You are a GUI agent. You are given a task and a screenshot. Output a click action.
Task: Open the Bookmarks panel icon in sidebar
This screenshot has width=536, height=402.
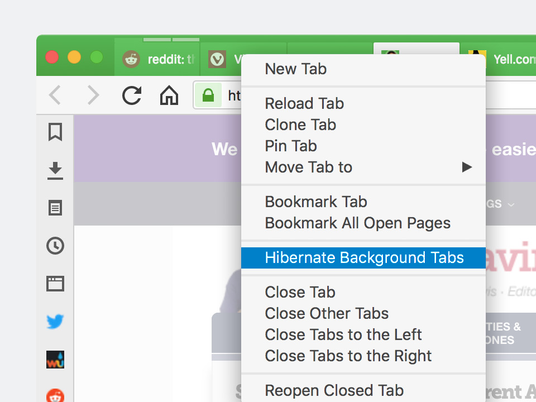[x=55, y=132]
